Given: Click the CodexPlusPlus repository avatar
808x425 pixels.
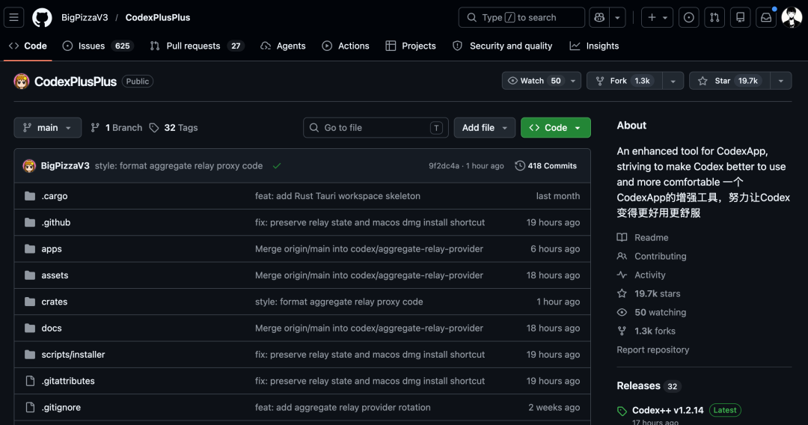Looking at the screenshot, I should coord(22,82).
